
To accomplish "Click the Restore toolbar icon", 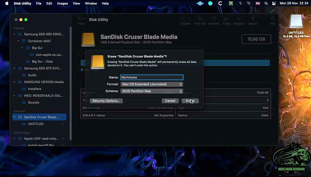I will point(239,21).
